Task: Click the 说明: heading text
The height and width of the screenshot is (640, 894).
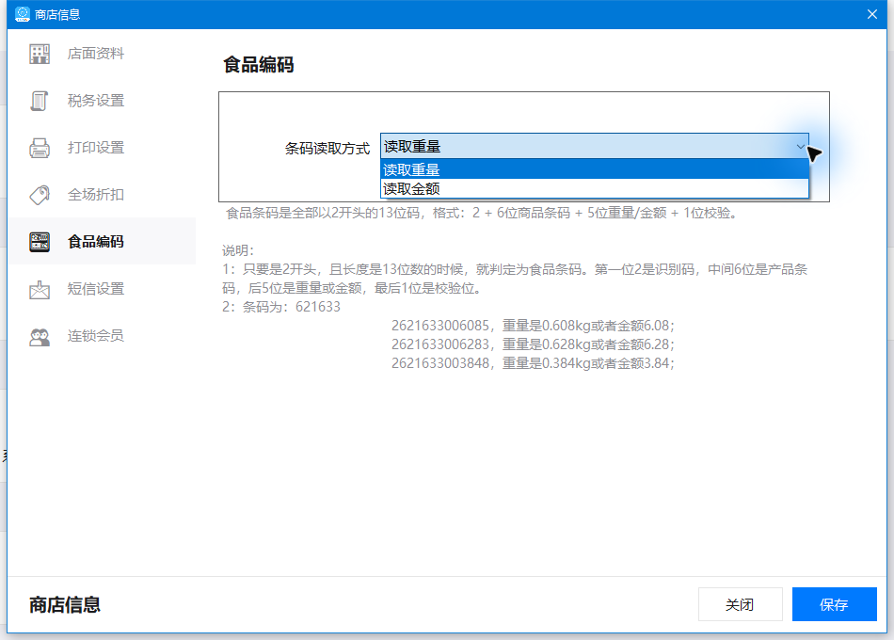Action: 238,250
